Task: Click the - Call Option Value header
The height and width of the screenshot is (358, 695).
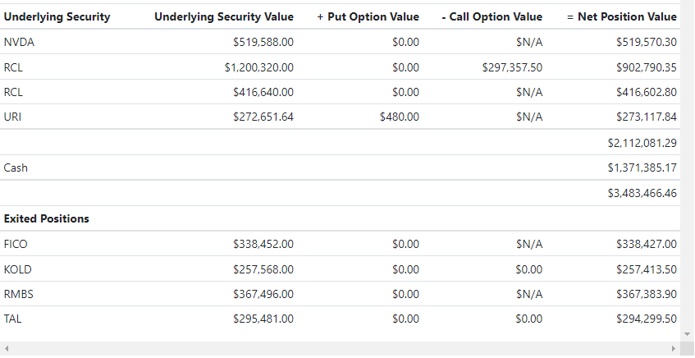Action: [491, 16]
